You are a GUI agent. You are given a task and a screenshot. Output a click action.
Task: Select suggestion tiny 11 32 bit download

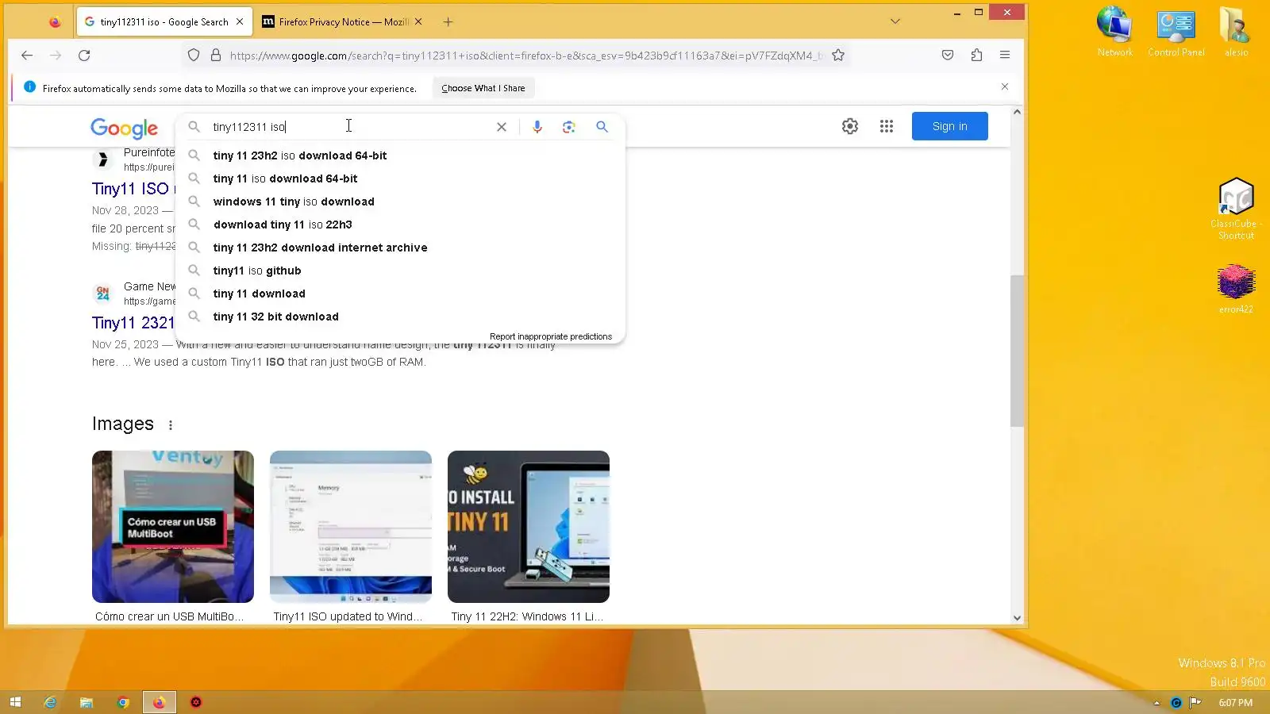click(400, 317)
